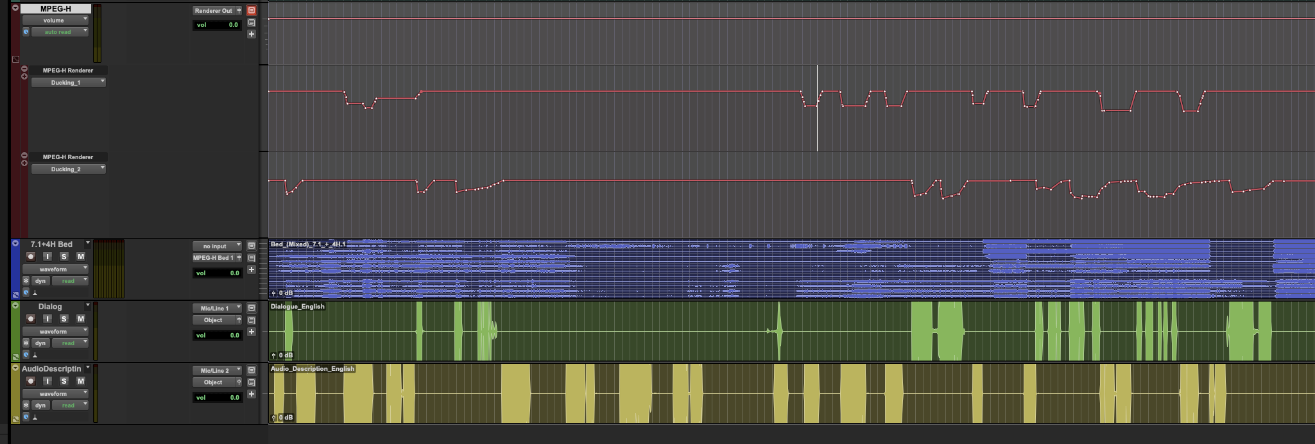Click freeze snowflake icon on Dialog track

(26, 343)
